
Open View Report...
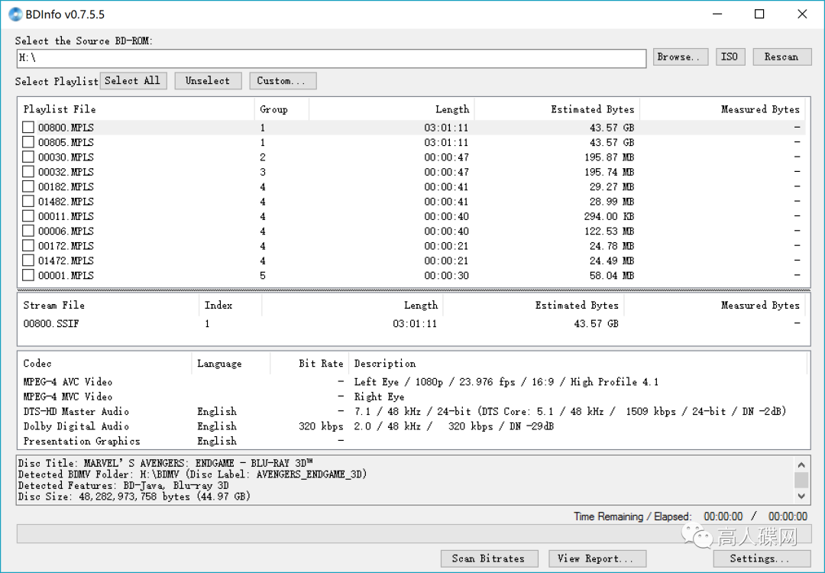[x=597, y=558]
